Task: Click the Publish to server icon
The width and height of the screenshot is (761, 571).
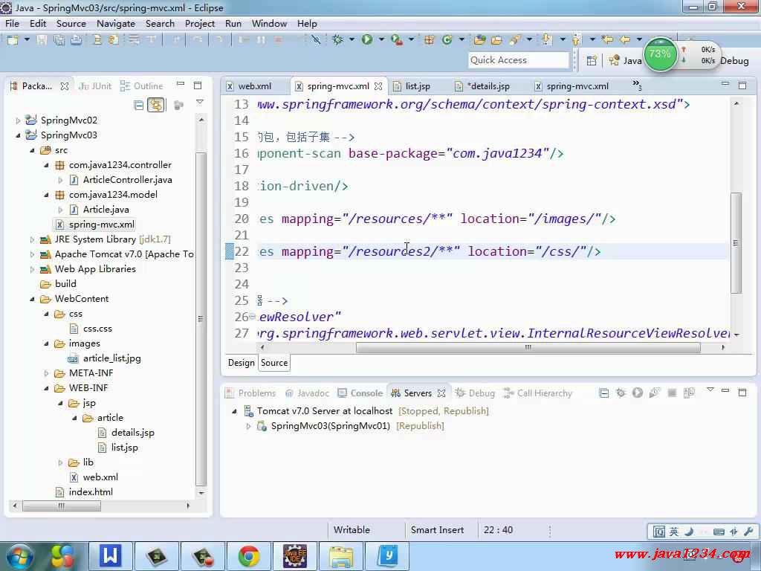Action: (689, 393)
